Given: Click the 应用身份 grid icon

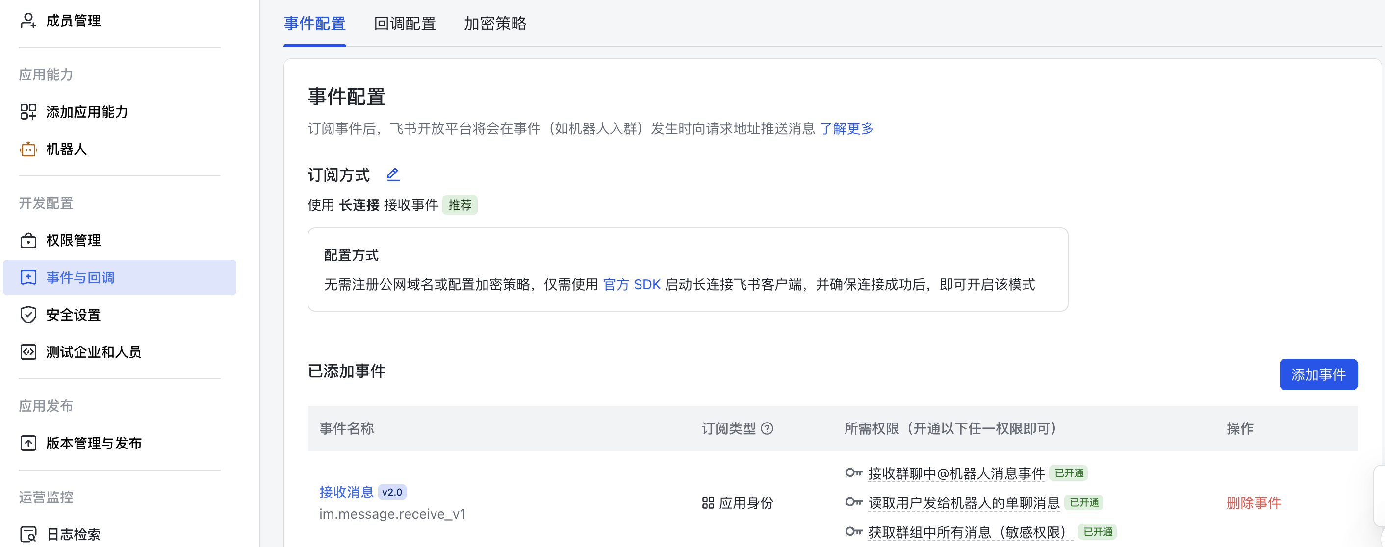Looking at the screenshot, I should pos(708,503).
